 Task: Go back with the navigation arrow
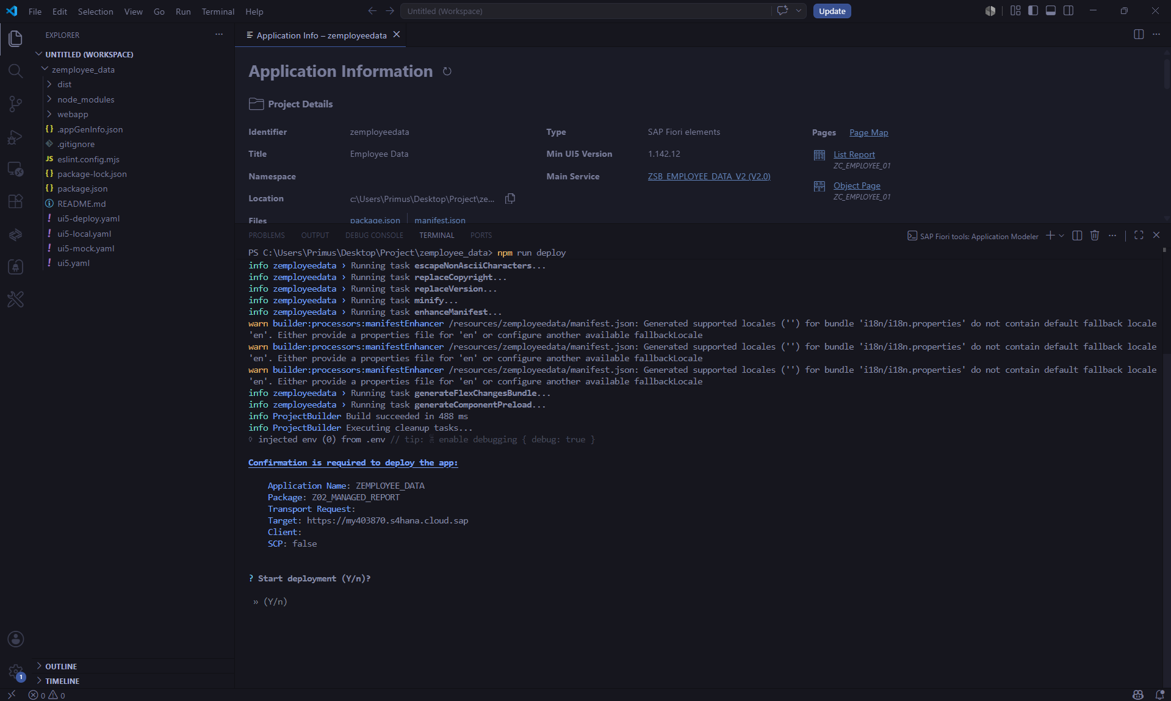click(x=372, y=11)
